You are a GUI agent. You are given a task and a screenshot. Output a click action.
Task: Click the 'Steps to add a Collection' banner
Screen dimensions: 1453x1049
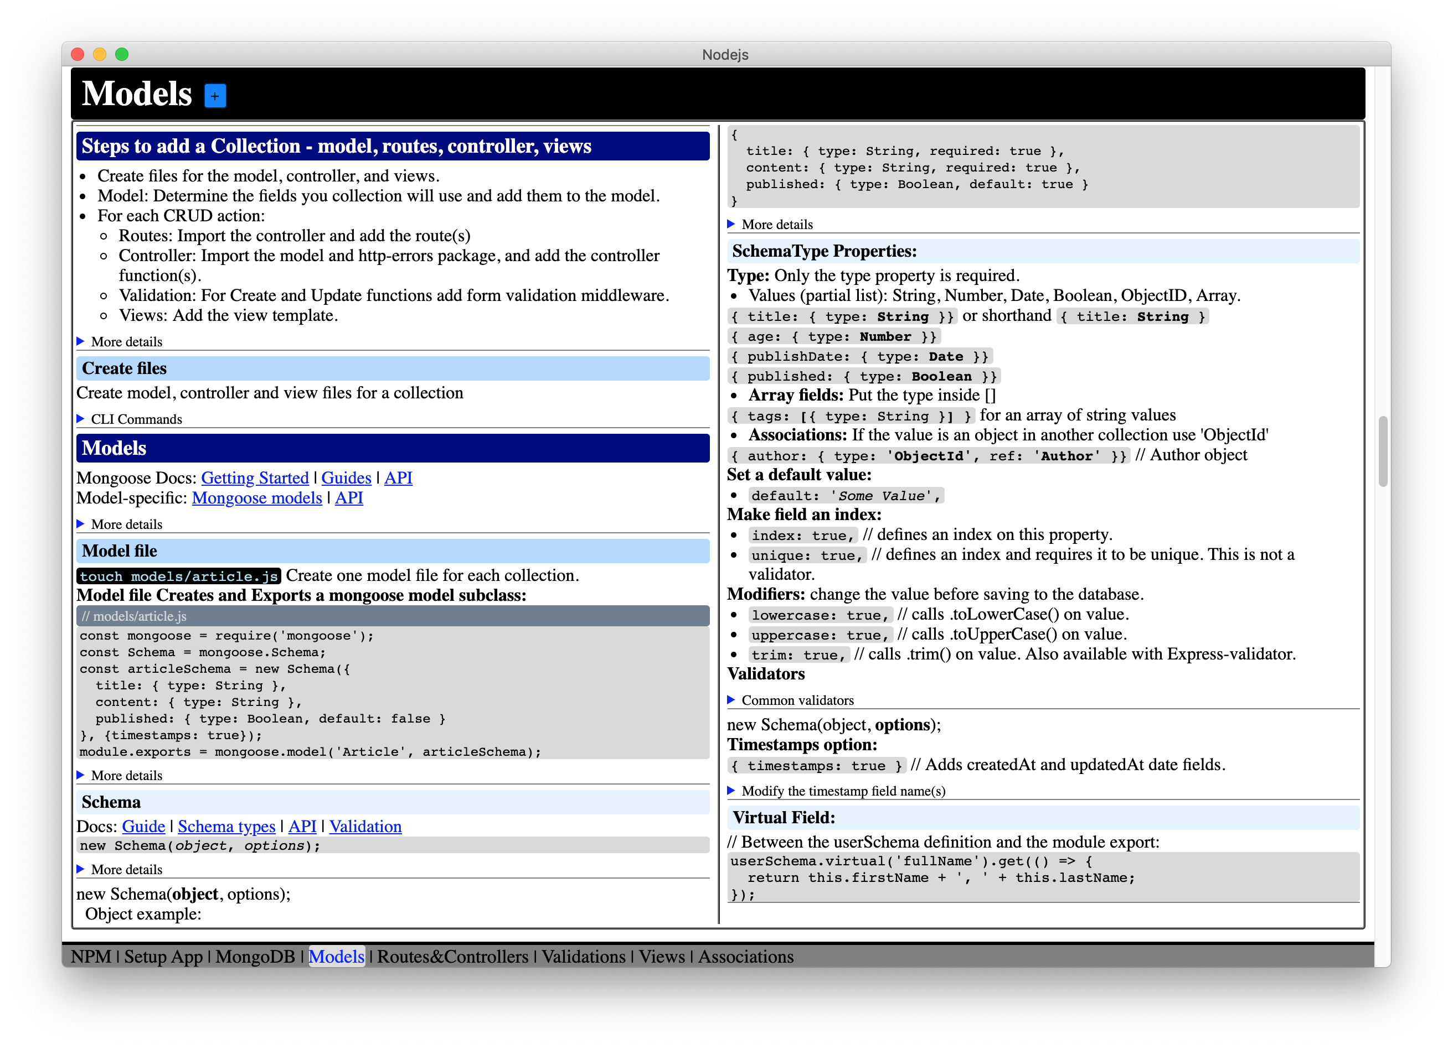click(393, 147)
